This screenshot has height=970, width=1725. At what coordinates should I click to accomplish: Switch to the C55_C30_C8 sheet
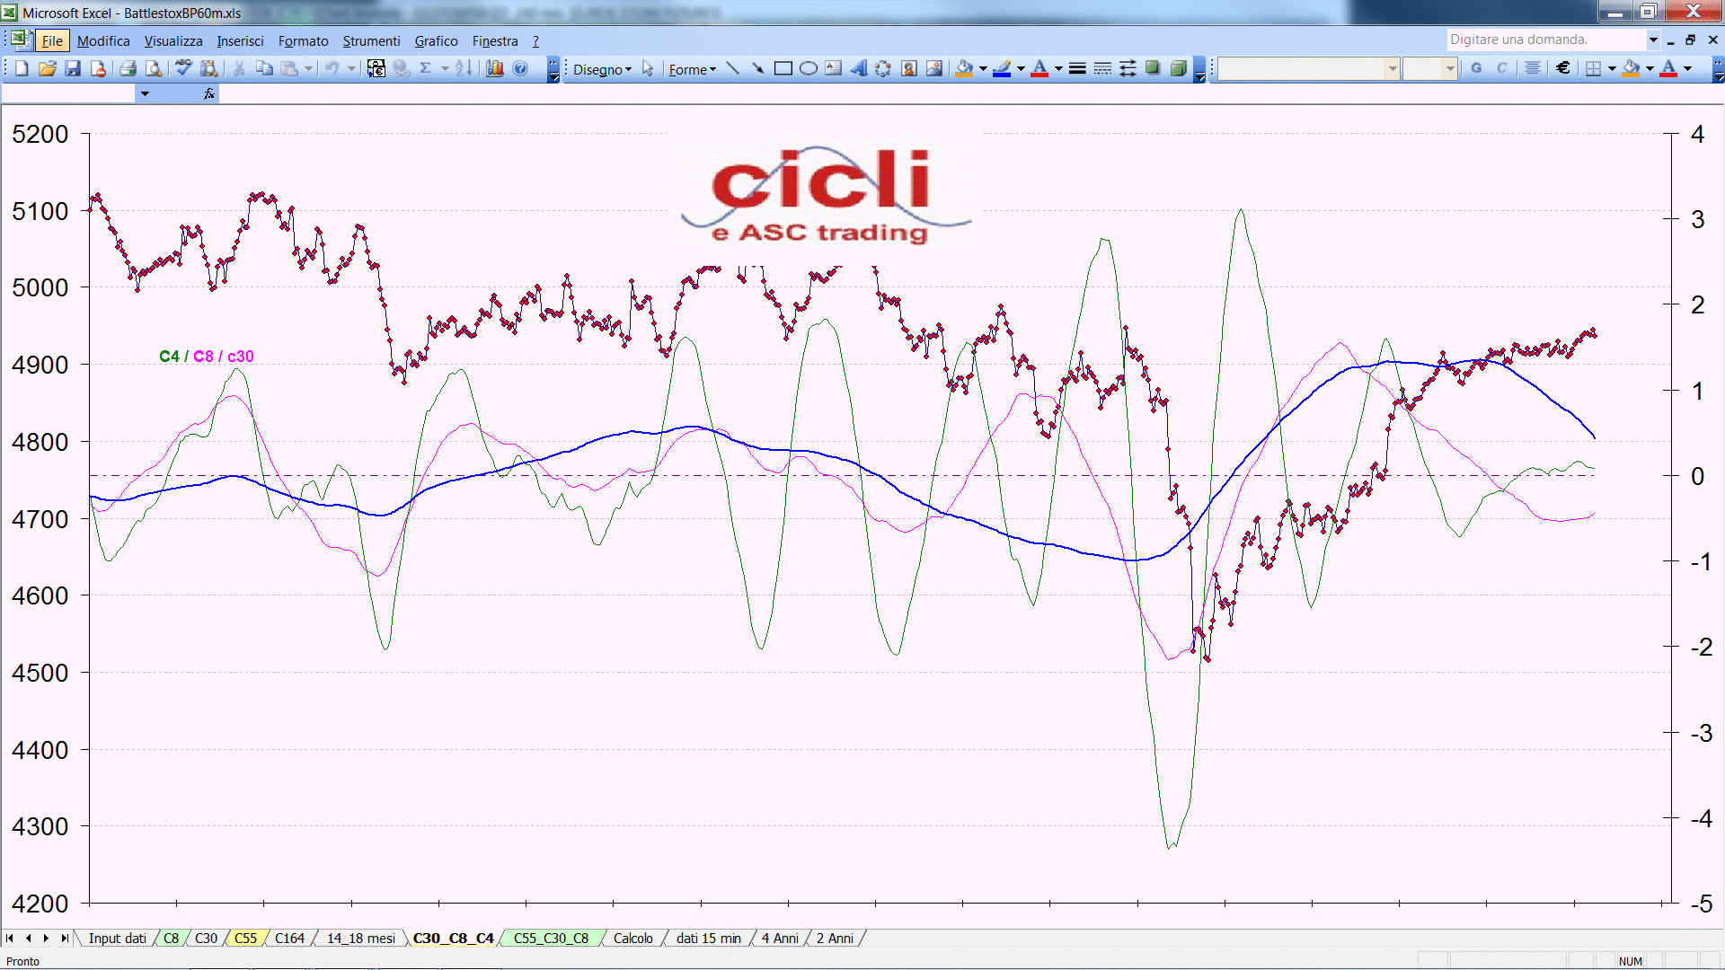[x=551, y=939]
